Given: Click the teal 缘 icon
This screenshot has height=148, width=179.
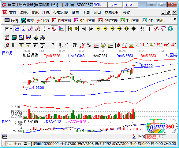Looking at the screenshot, I should 170,29.
